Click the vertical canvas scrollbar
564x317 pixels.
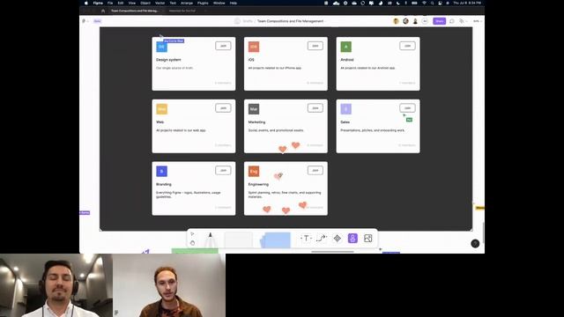pyautogui.click(x=484, y=232)
